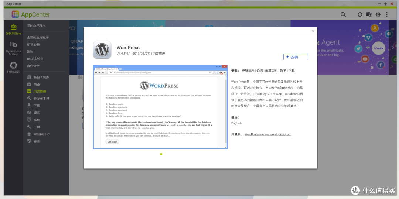Open 多媒体插件 sidebar section
The image size is (399, 199).
[x=13, y=68]
